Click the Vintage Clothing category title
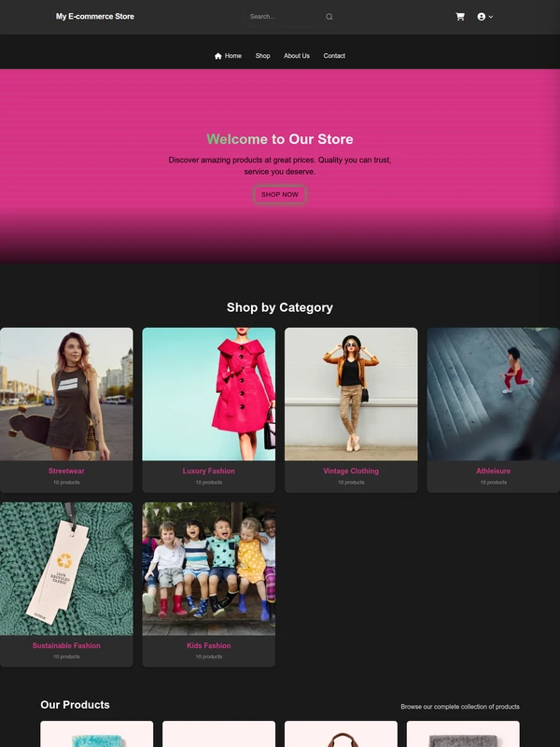The width and height of the screenshot is (560, 747). [351, 471]
